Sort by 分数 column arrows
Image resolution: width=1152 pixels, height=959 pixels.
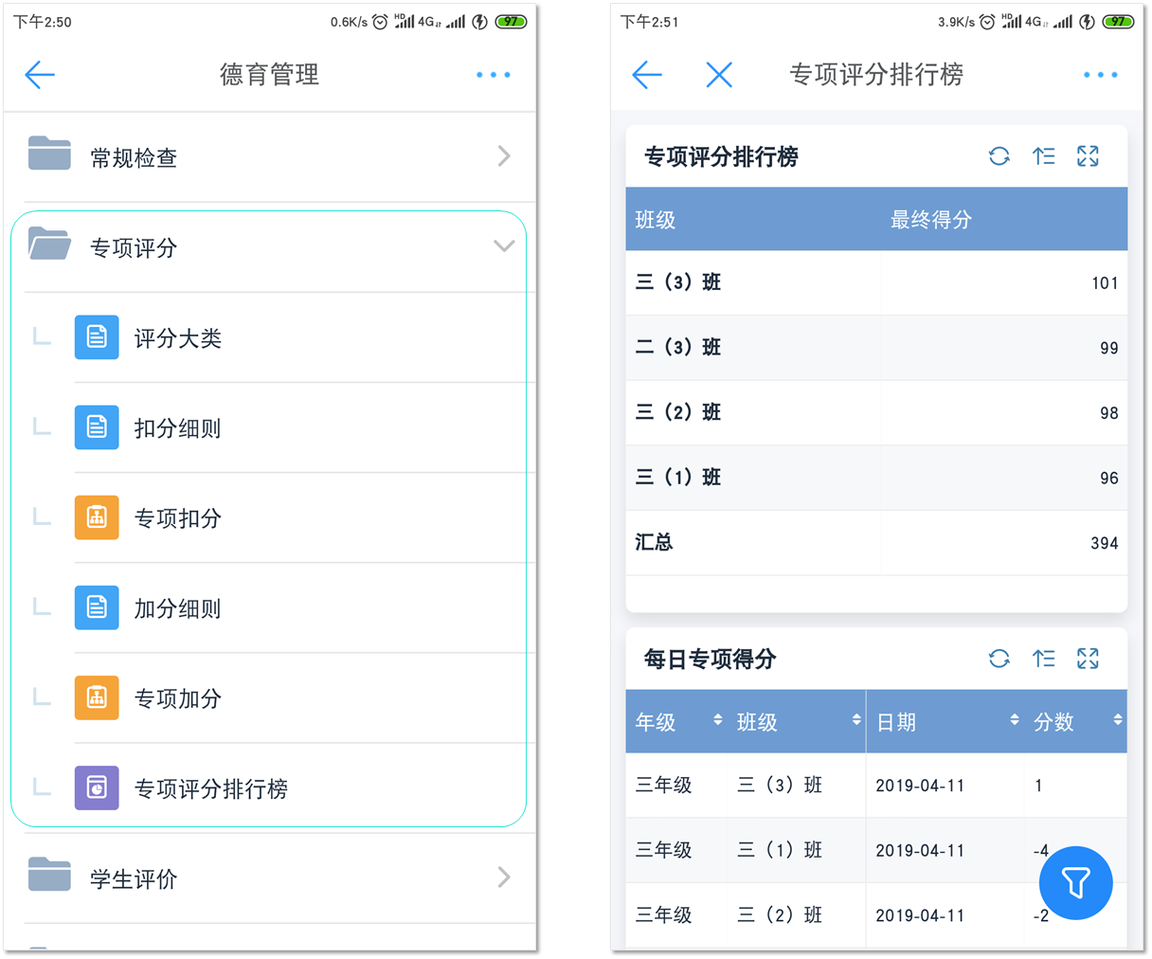(1118, 720)
